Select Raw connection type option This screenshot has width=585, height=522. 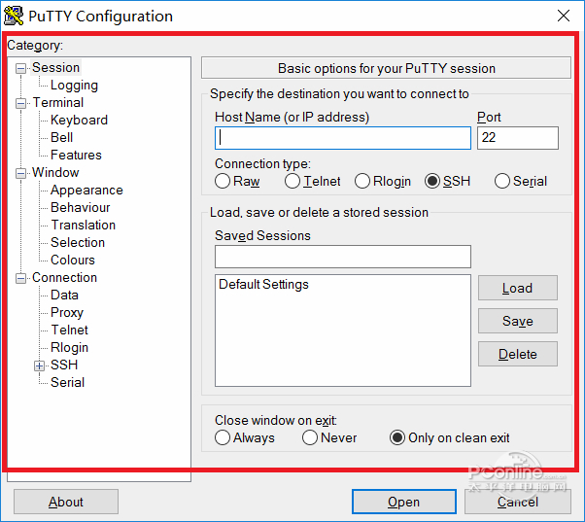tap(223, 181)
